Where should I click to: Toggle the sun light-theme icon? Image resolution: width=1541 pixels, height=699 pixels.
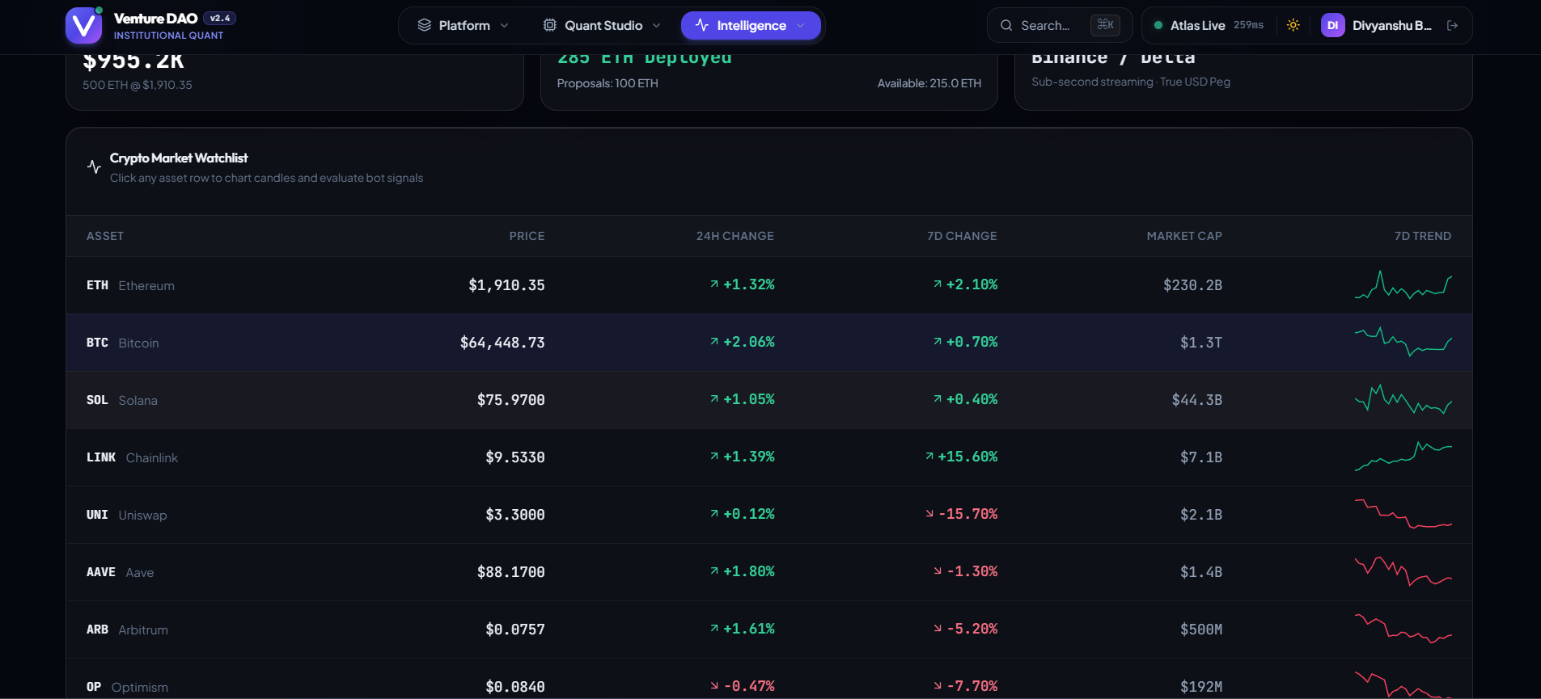click(x=1293, y=25)
